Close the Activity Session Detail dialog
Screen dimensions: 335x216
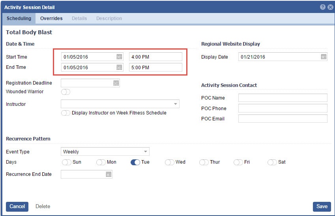pyautogui.click(x=330, y=7)
